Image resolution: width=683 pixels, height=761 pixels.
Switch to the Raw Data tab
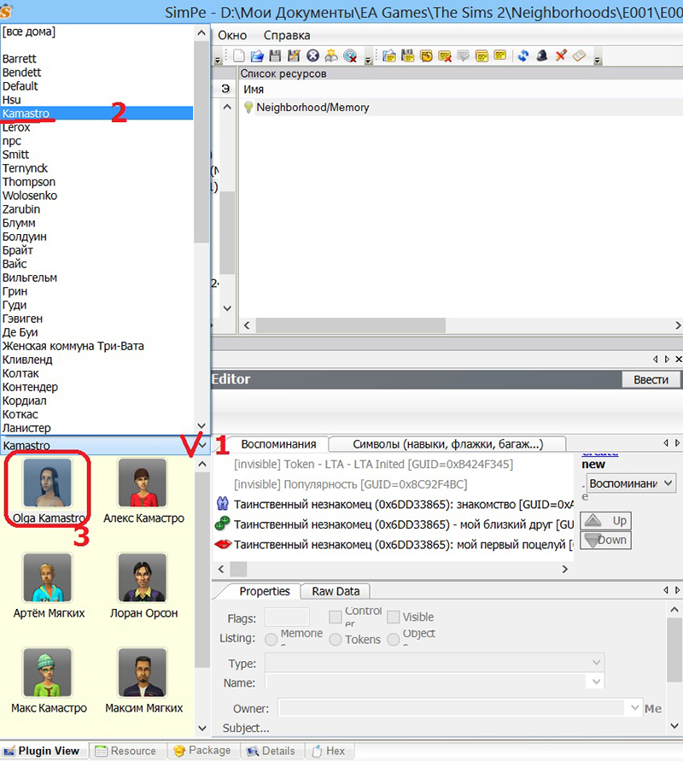click(x=335, y=591)
